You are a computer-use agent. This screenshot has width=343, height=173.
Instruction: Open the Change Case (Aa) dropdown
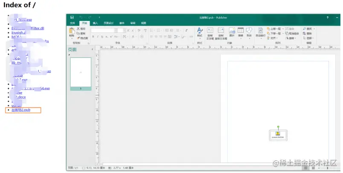[x=116, y=37]
